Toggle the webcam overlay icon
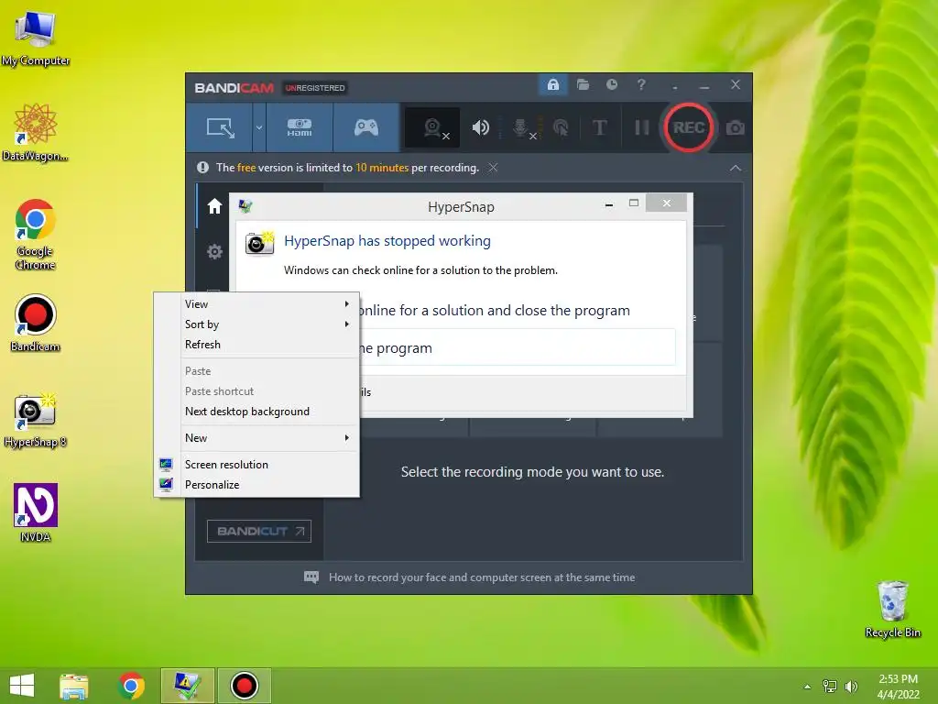The height and width of the screenshot is (704, 938). (x=433, y=127)
